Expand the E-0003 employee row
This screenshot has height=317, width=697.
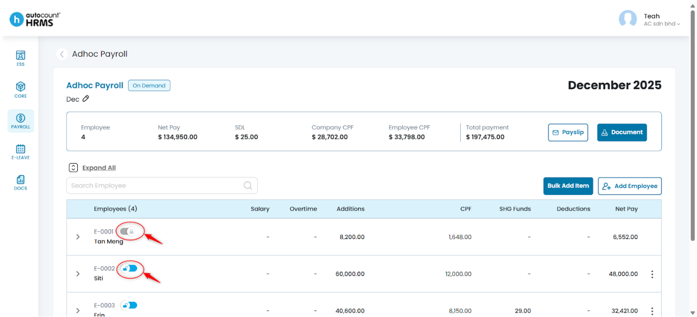78,311
